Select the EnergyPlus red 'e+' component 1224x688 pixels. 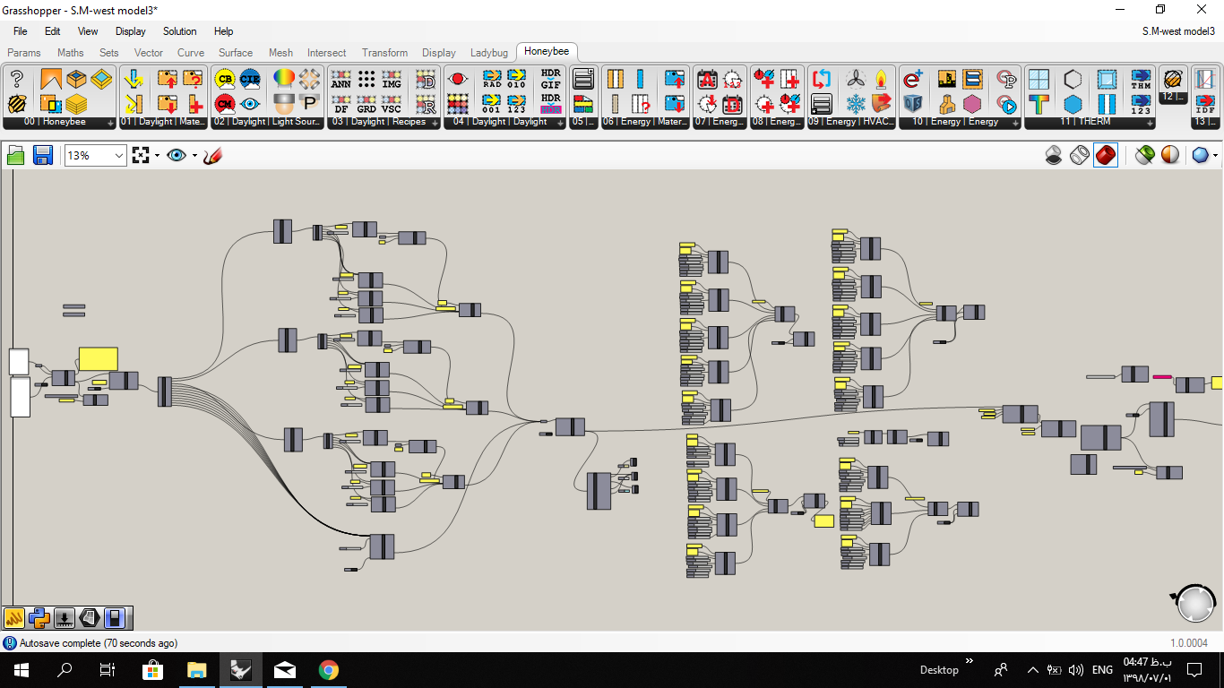[x=913, y=80]
